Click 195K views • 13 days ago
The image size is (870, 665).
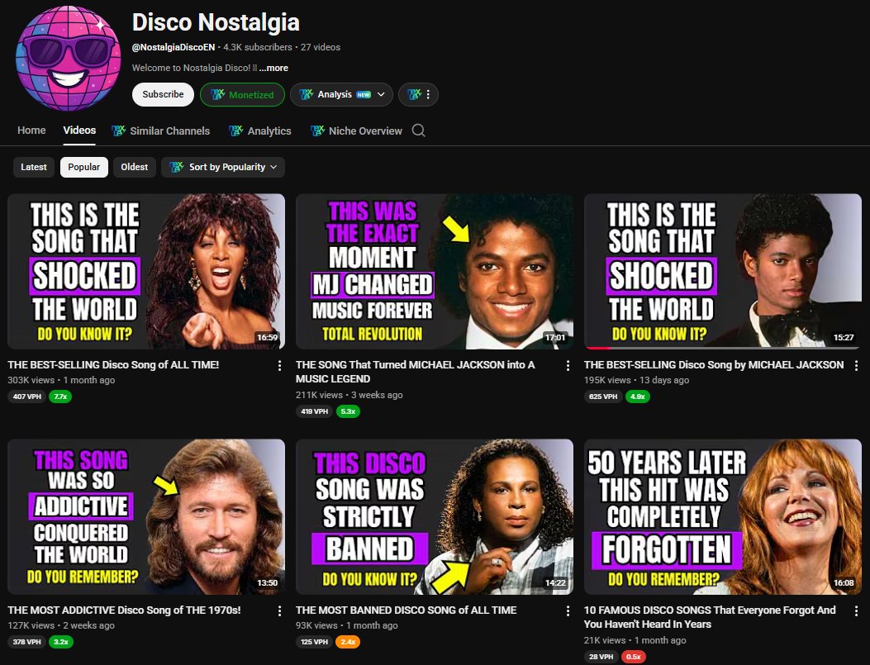click(x=636, y=380)
